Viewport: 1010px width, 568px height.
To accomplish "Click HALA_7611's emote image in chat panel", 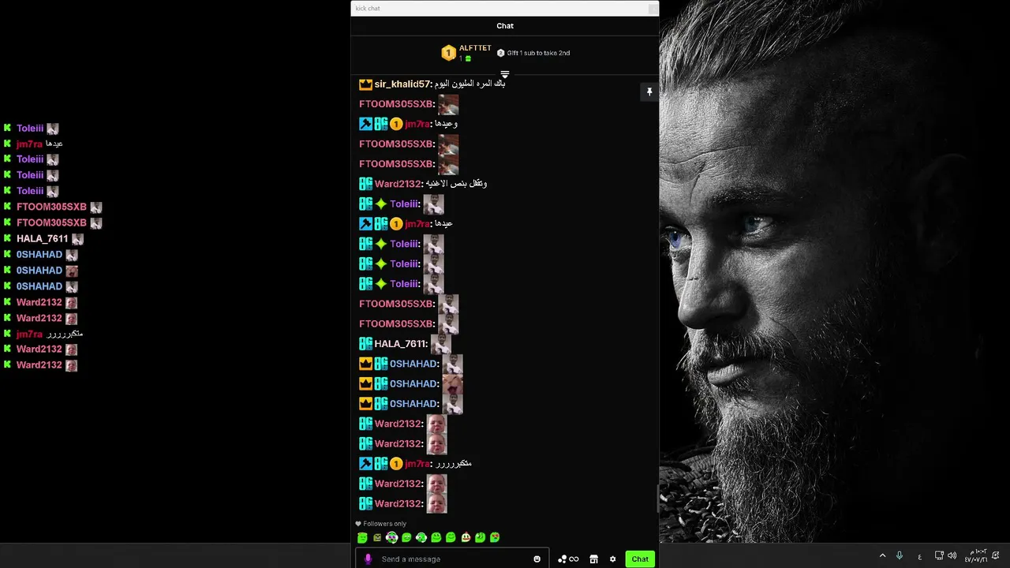I will click(440, 343).
